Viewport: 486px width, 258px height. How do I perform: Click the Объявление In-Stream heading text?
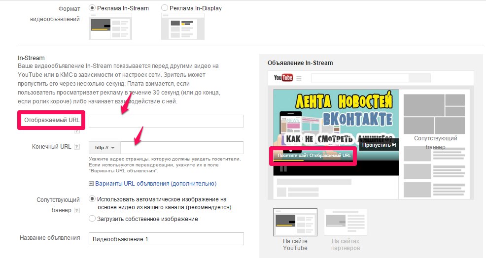point(300,63)
